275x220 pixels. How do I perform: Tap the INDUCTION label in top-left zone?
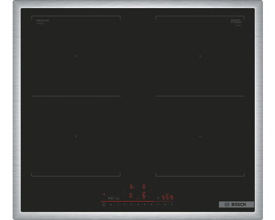[x=42, y=20]
